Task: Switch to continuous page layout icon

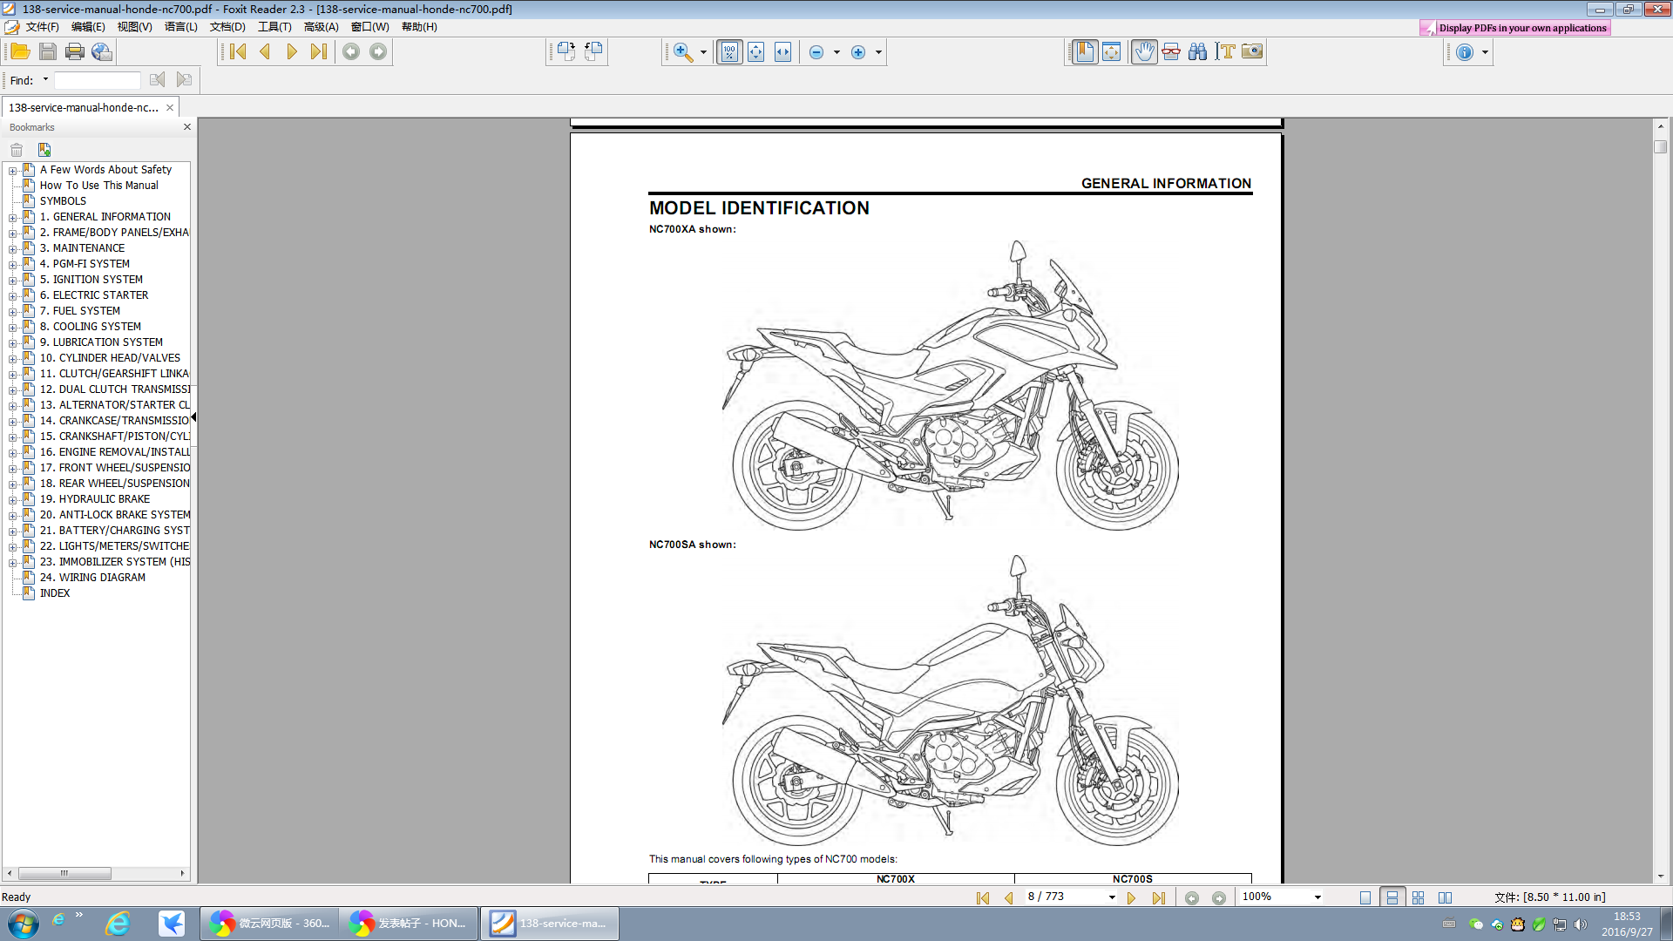Action: click(1392, 897)
